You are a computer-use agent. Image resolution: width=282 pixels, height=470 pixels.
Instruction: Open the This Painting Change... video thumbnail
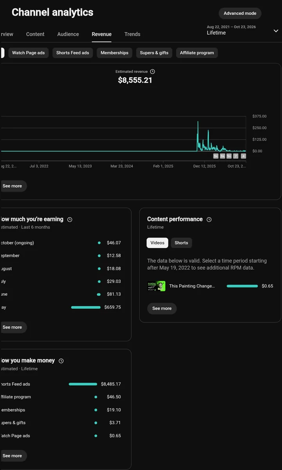tap(156, 286)
